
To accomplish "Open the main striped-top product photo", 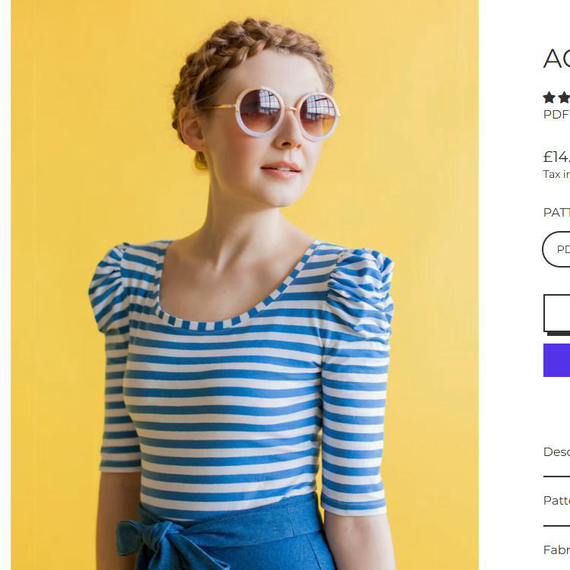I will pyautogui.click(x=245, y=285).
